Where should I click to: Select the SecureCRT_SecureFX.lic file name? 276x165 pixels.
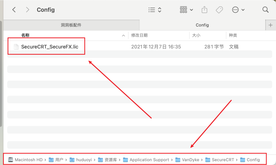pos(50,47)
